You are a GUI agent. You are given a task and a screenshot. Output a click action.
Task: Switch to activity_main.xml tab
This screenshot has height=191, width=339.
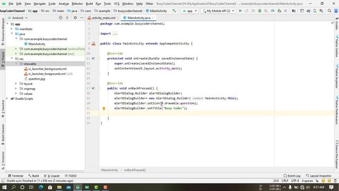[103, 18]
